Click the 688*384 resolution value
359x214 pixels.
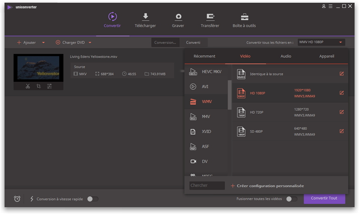(x=107, y=74)
